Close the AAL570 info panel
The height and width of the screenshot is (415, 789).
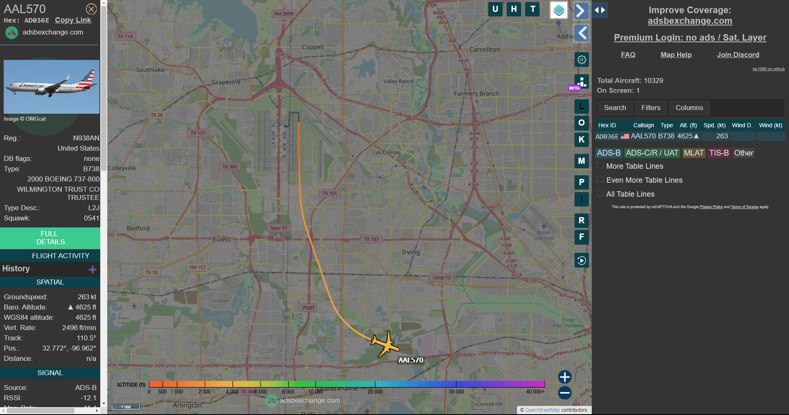[91, 9]
